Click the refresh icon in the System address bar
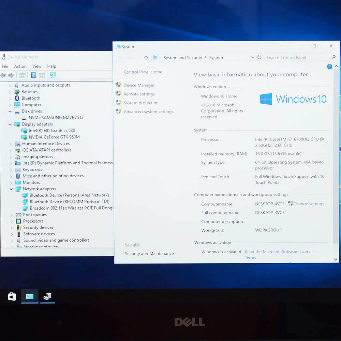The width and height of the screenshot is (341, 341). coord(259,57)
